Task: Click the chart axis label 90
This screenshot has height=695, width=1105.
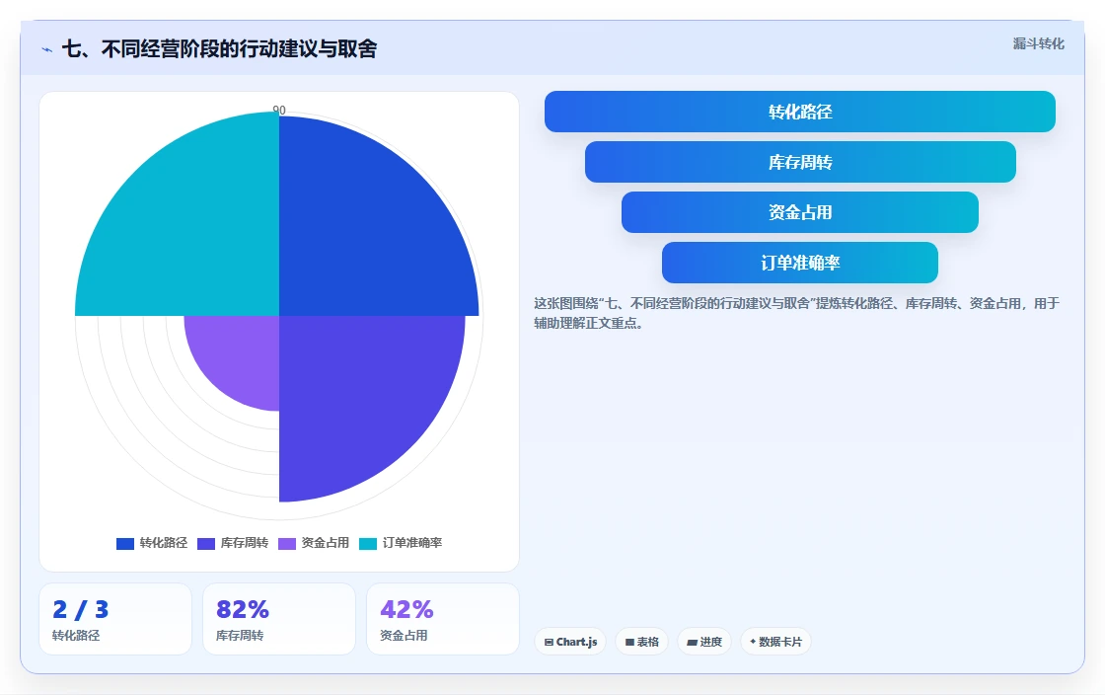Action: pos(279,110)
